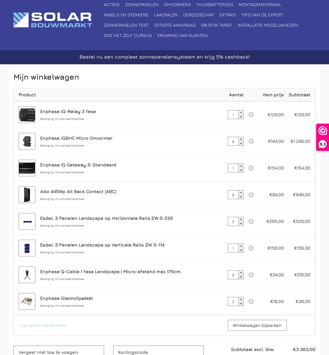Click the Winkelwagen bijwerken button

(x=257, y=325)
